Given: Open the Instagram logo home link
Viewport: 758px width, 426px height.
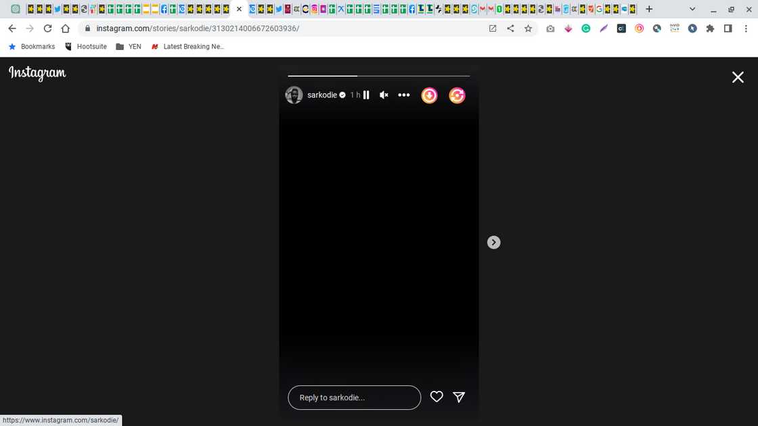Looking at the screenshot, I should 37,73.
